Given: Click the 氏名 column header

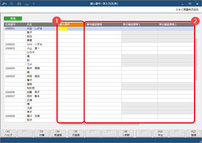Looking at the screenshot, I should click(41, 25).
